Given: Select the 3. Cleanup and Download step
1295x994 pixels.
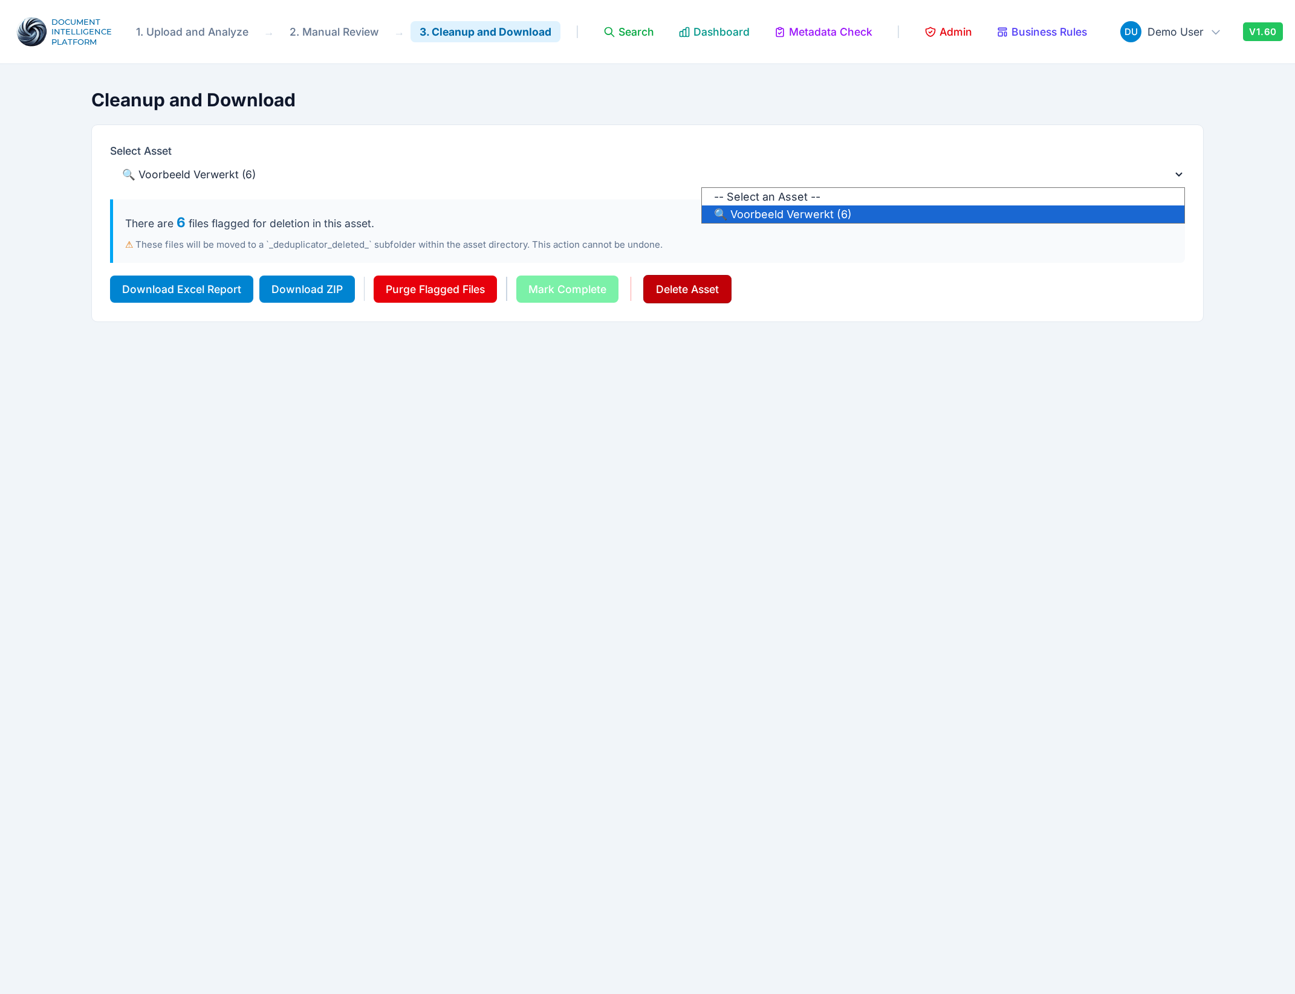Looking at the screenshot, I should pyautogui.click(x=485, y=32).
